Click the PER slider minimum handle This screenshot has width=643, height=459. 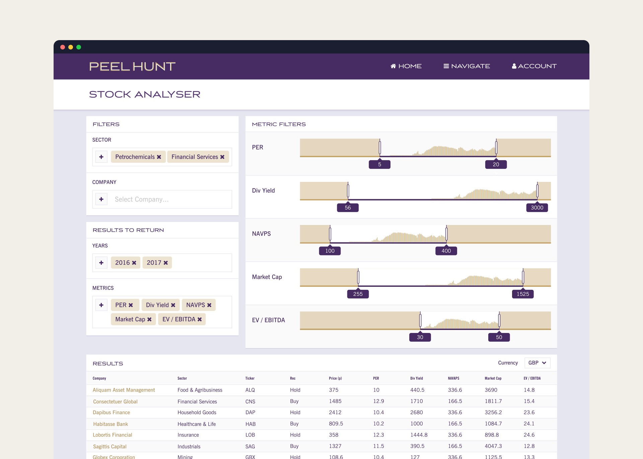380,147
